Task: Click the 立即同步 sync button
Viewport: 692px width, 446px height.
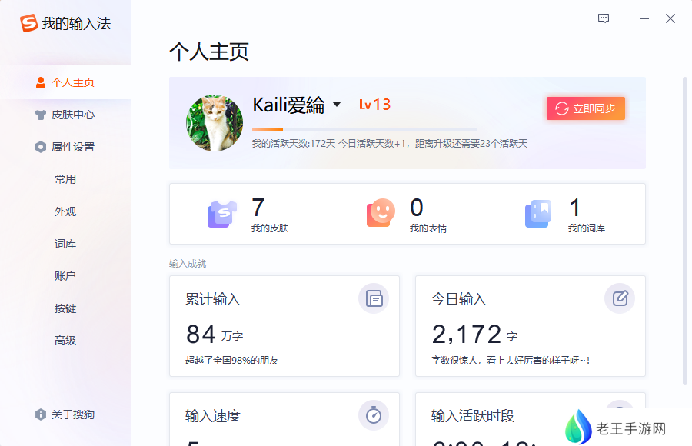Action: point(585,108)
